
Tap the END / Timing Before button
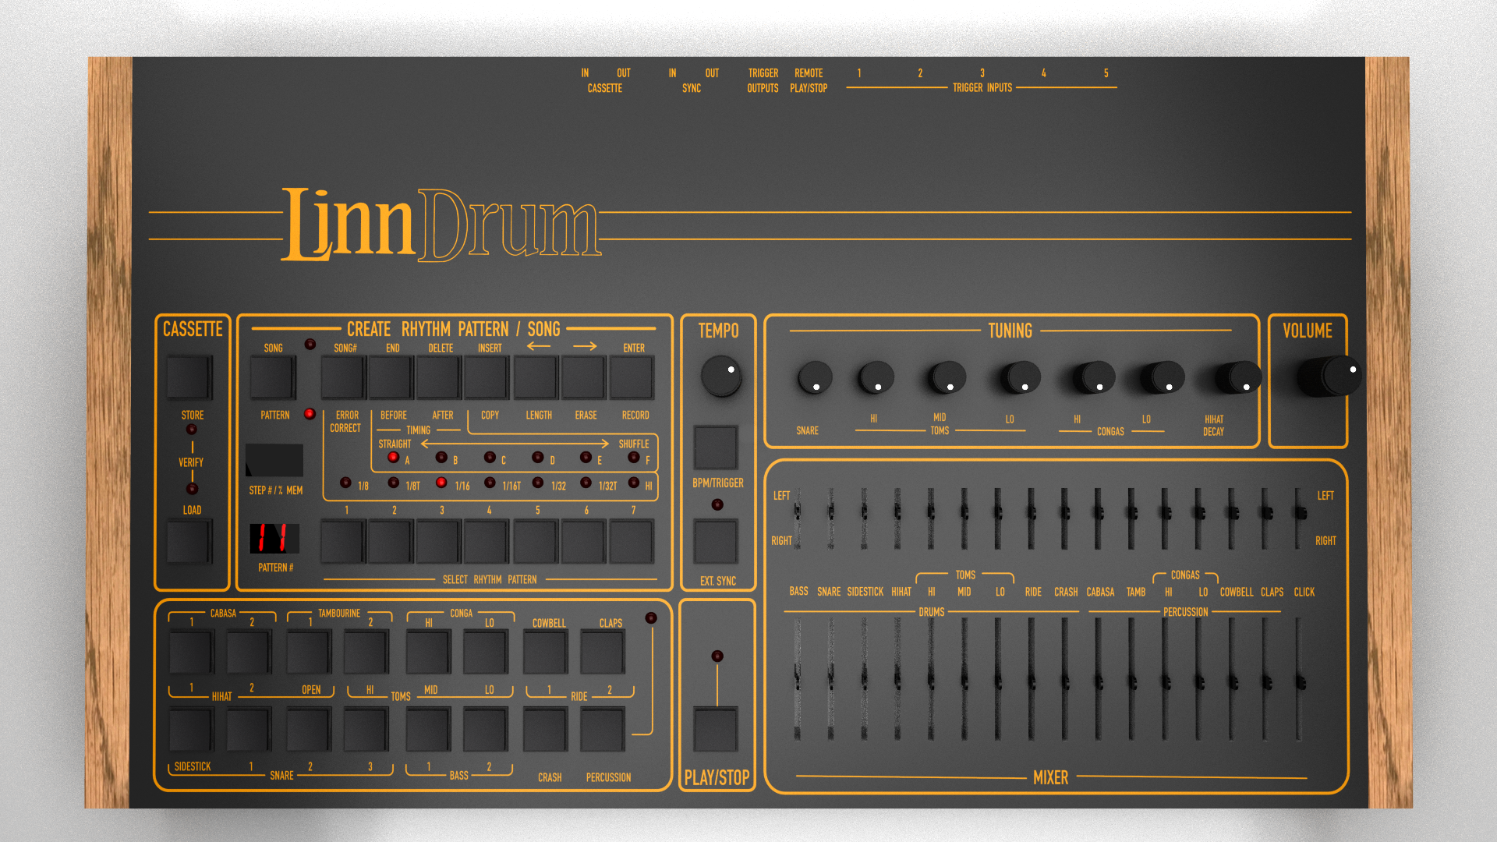[391, 378]
